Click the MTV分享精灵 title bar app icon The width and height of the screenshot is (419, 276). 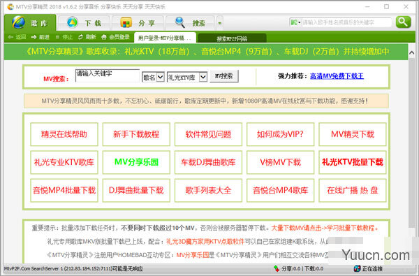pos(10,7)
